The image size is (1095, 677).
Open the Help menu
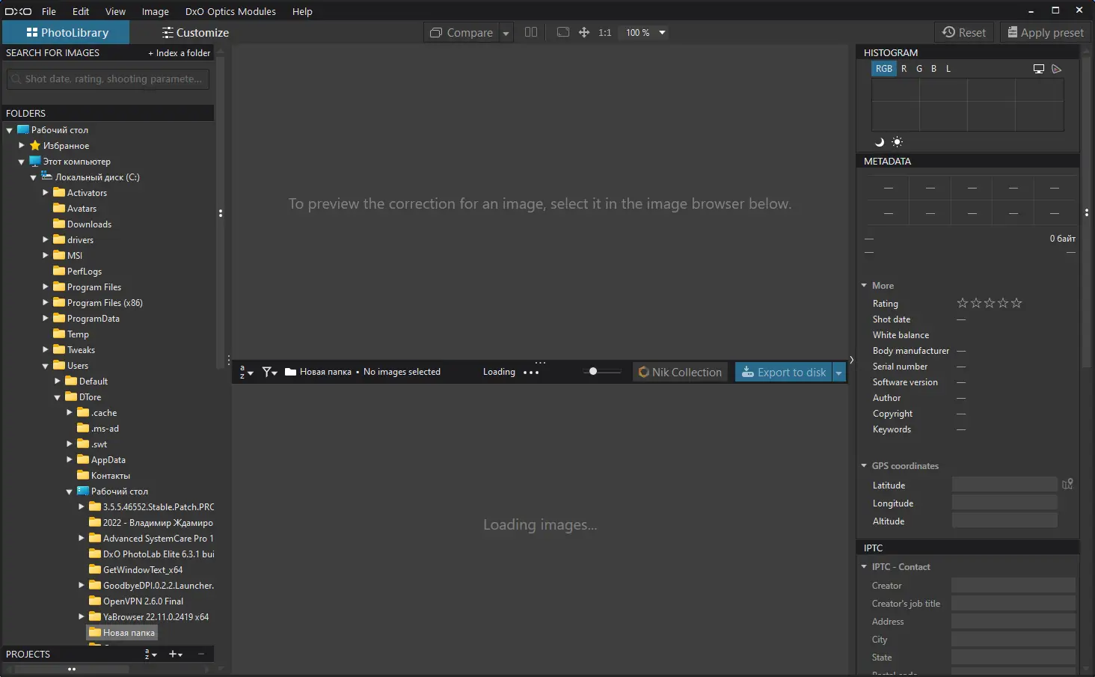pyautogui.click(x=302, y=11)
